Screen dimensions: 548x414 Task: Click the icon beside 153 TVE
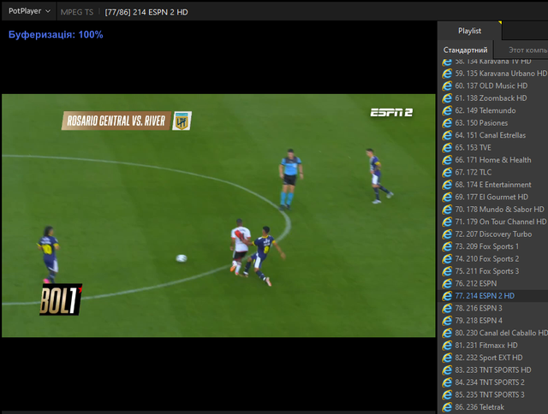447,148
